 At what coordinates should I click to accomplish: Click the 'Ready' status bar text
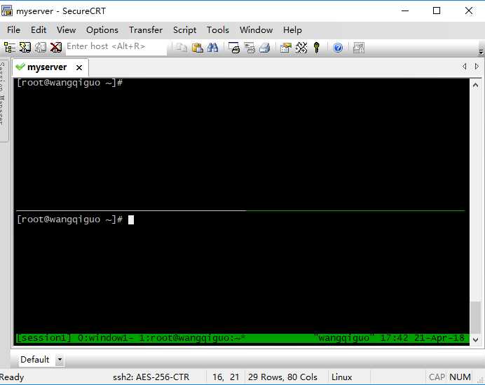click(x=12, y=377)
